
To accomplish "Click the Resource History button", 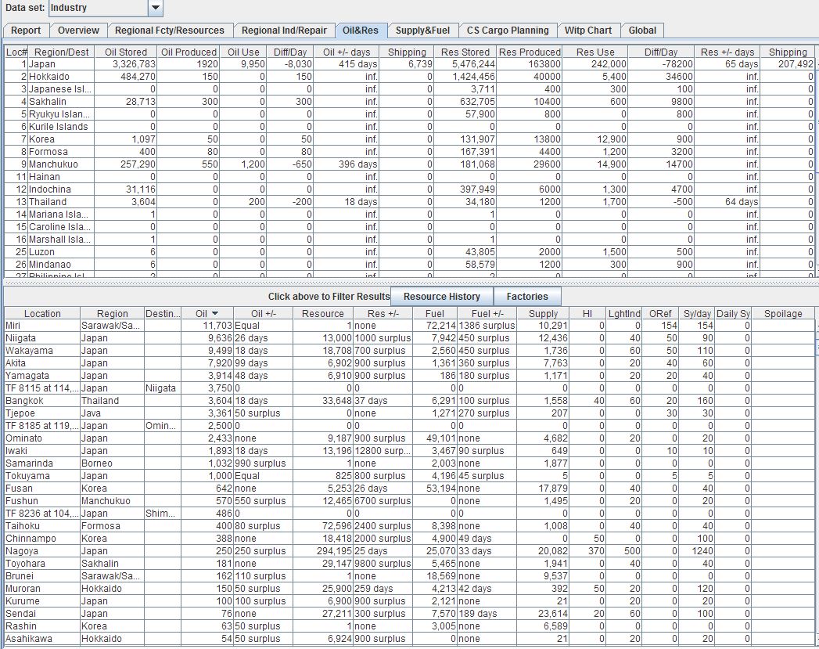I will click(x=442, y=296).
